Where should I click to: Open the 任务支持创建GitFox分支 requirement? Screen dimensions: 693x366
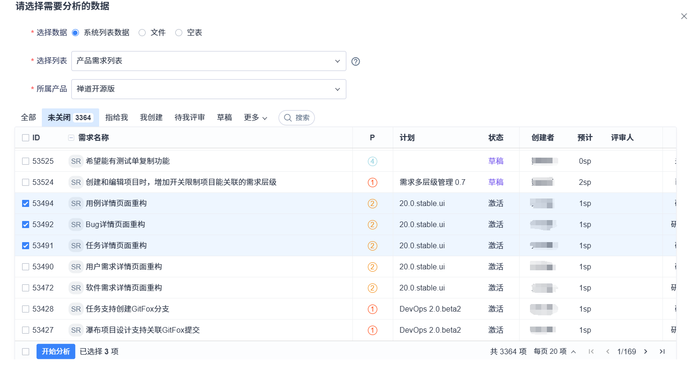(x=127, y=309)
